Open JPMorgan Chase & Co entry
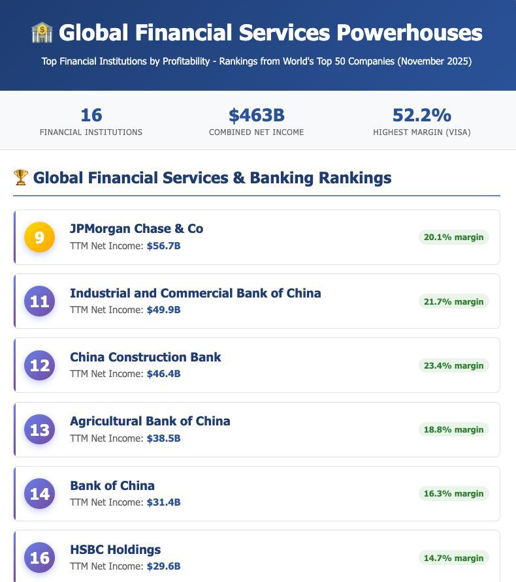 (x=137, y=228)
